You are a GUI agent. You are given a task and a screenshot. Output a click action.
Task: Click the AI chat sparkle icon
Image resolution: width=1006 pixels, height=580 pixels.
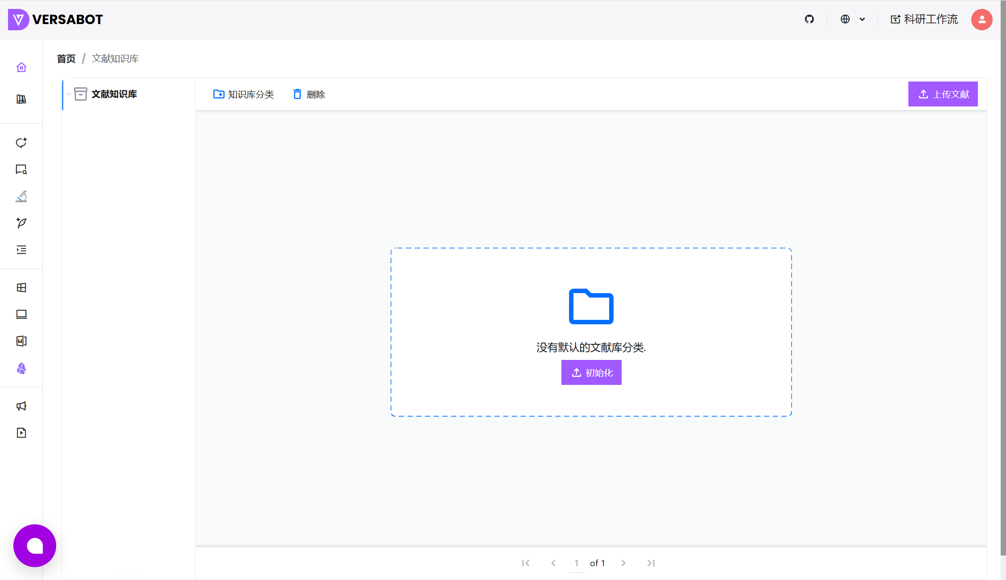21,143
